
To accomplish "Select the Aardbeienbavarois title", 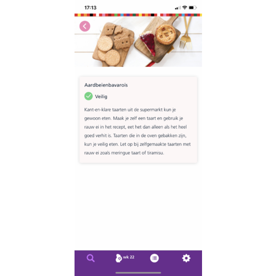I will (106, 85).
